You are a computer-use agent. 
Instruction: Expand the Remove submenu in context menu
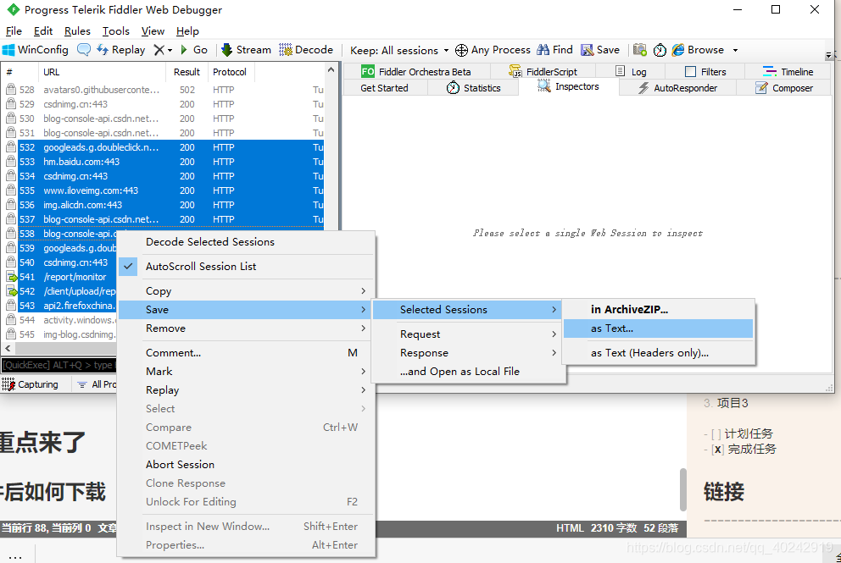[246, 328]
